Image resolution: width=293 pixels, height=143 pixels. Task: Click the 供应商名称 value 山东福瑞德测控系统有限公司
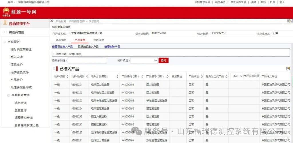click(85, 33)
